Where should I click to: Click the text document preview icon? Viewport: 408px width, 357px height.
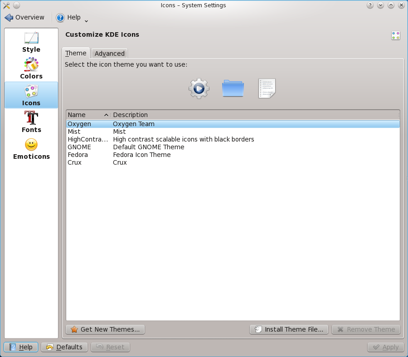pos(267,88)
